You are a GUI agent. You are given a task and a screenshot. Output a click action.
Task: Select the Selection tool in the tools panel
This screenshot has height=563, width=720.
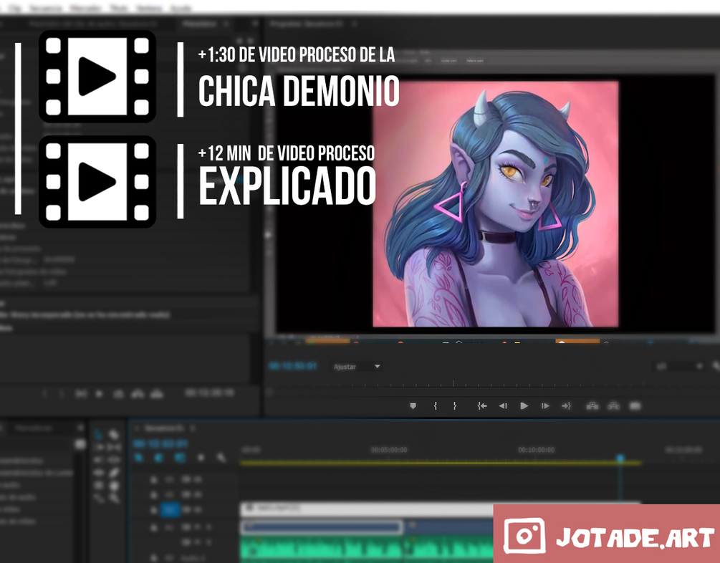pos(98,434)
